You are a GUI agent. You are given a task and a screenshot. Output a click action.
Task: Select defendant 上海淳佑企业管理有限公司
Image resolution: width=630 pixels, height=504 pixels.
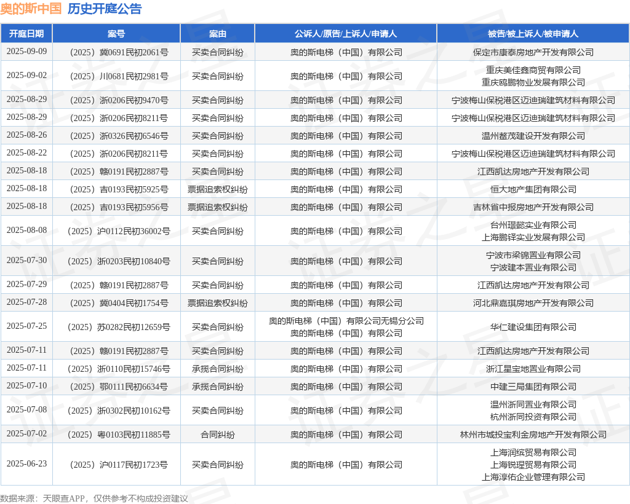click(x=533, y=477)
